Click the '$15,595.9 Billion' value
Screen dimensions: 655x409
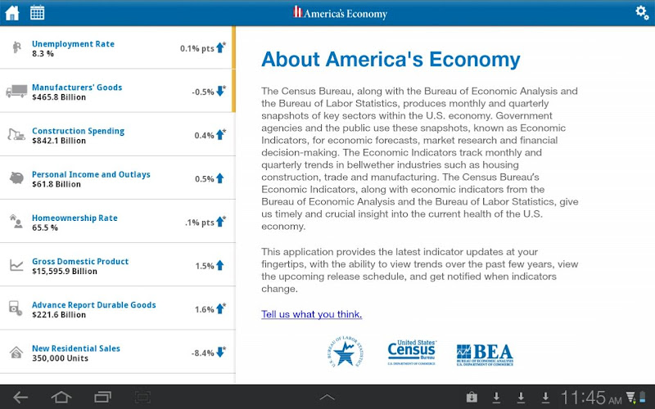pos(65,272)
